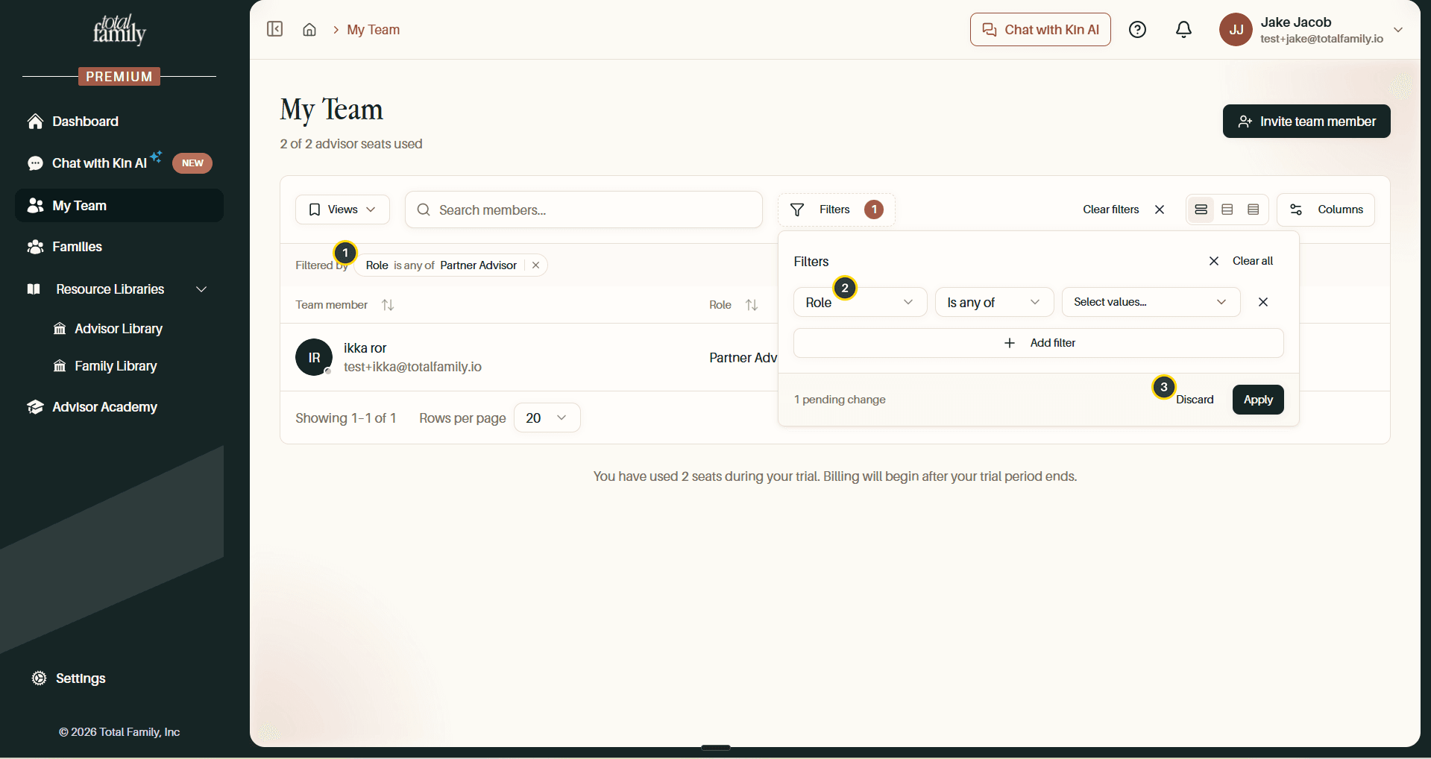This screenshot has height=759, width=1431.
Task: Change rows per page from 20
Action: 547,418
